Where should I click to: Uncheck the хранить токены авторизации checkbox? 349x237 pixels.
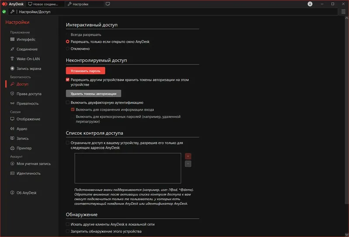click(x=68, y=79)
